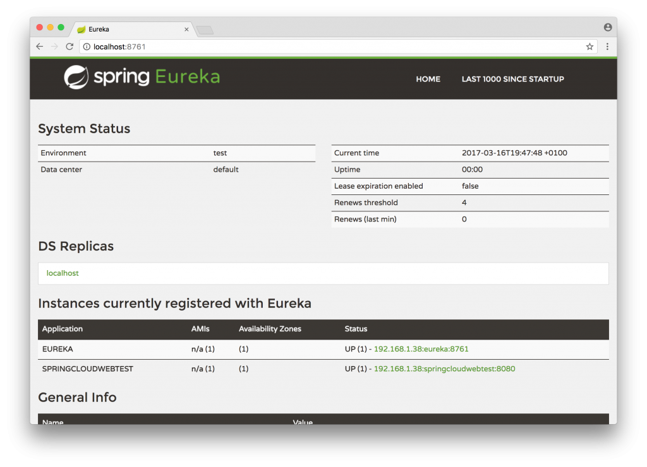Click the Lease expiration enabled value 'false'
647x467 pixels.
click(x=470, y=186)
